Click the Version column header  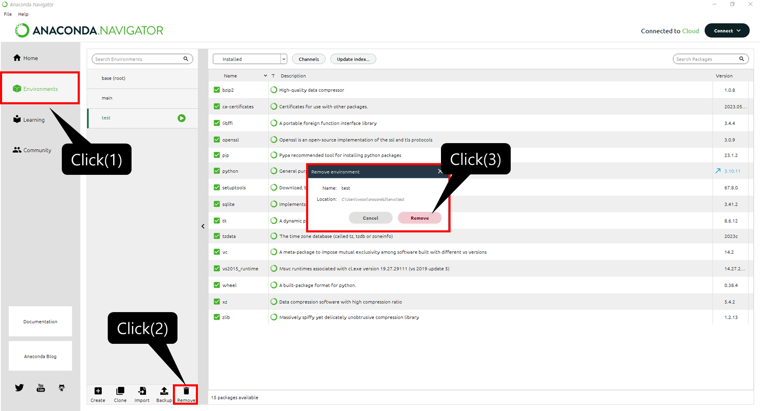[x=724, y=76]
